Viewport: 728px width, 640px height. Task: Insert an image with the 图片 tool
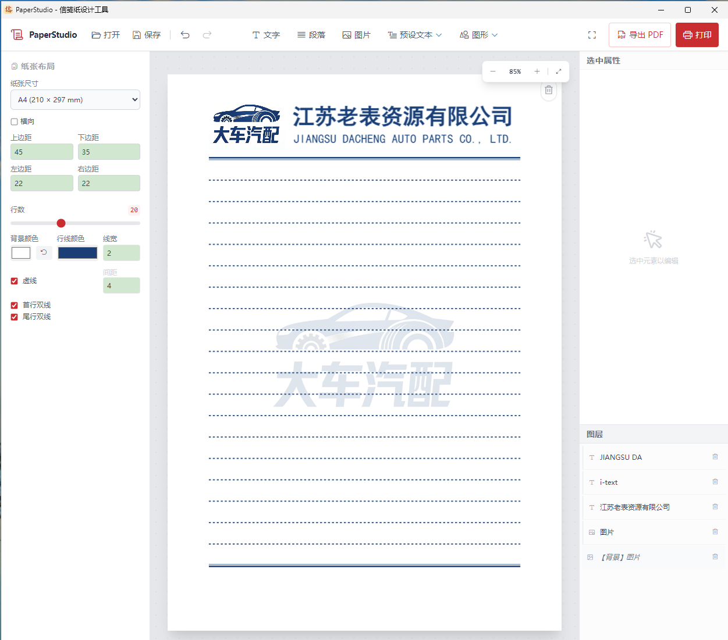(356, 35)
